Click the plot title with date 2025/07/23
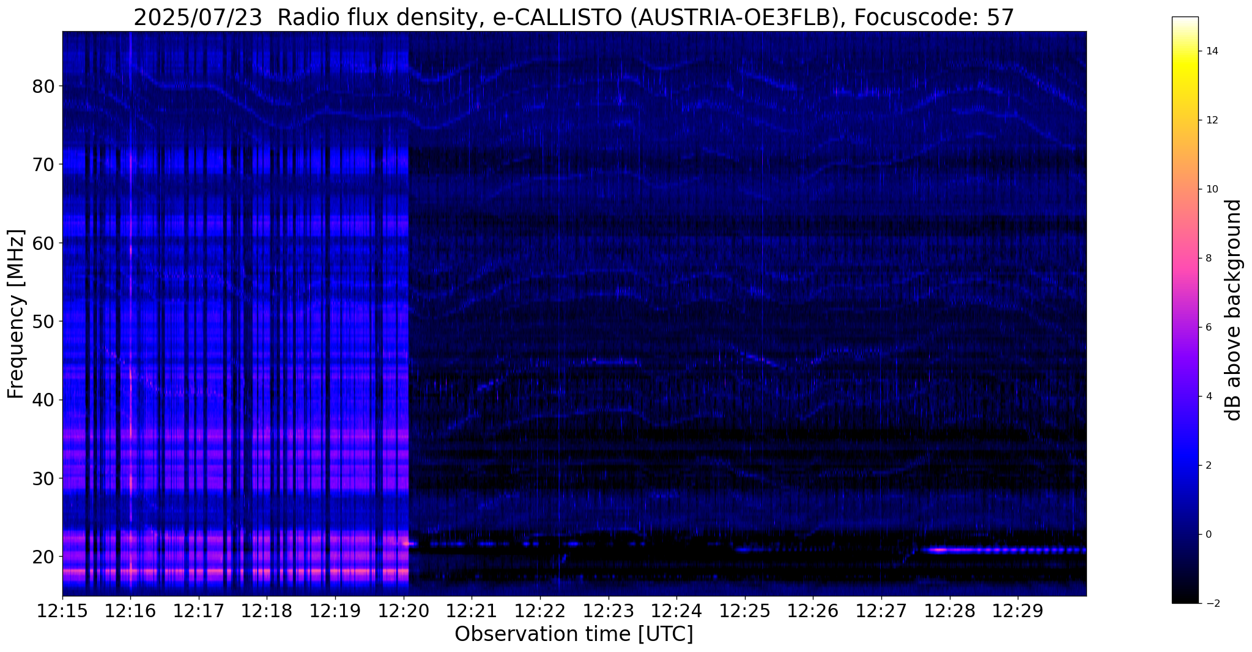The height and width of the screenshot is (652, 1252). coord(574,17)
